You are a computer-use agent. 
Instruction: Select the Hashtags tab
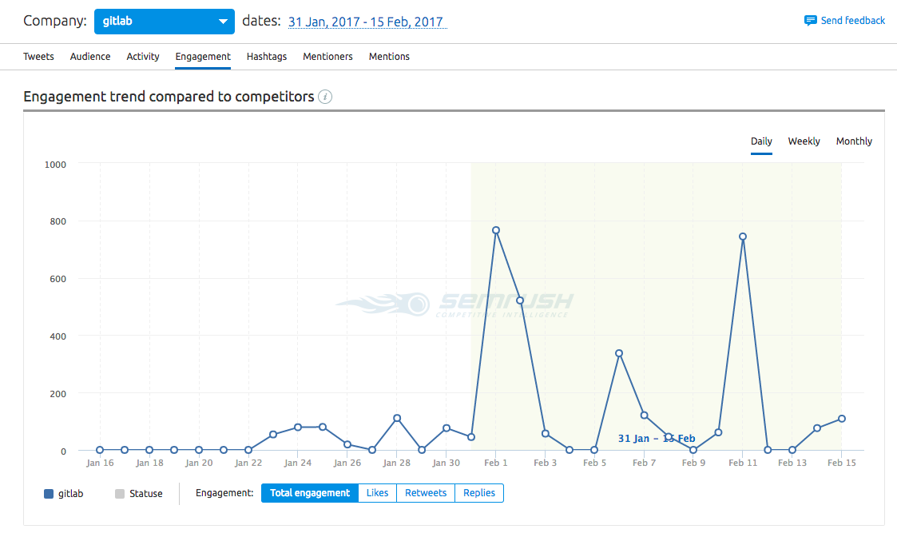tap(267, 56)
